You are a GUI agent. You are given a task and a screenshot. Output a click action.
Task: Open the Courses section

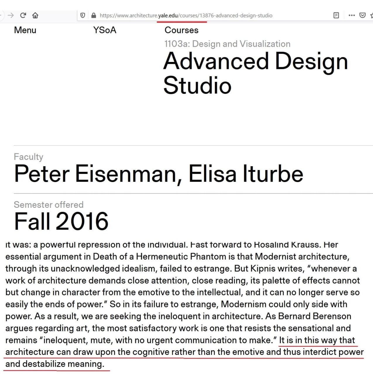coord(181,30)
